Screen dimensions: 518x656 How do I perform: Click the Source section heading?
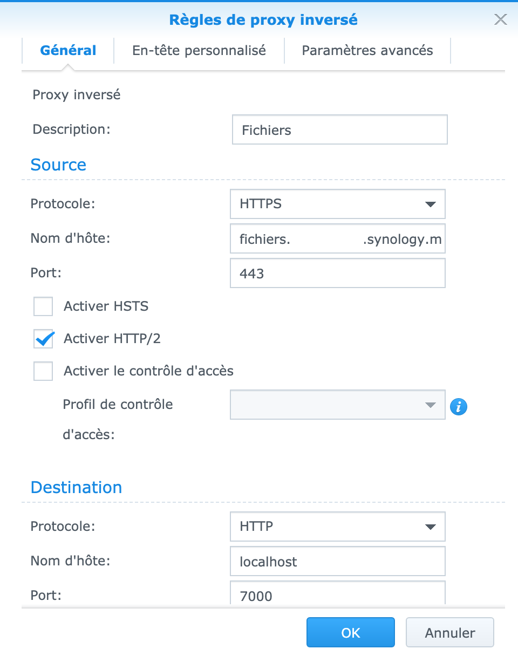tap(58, 165)
